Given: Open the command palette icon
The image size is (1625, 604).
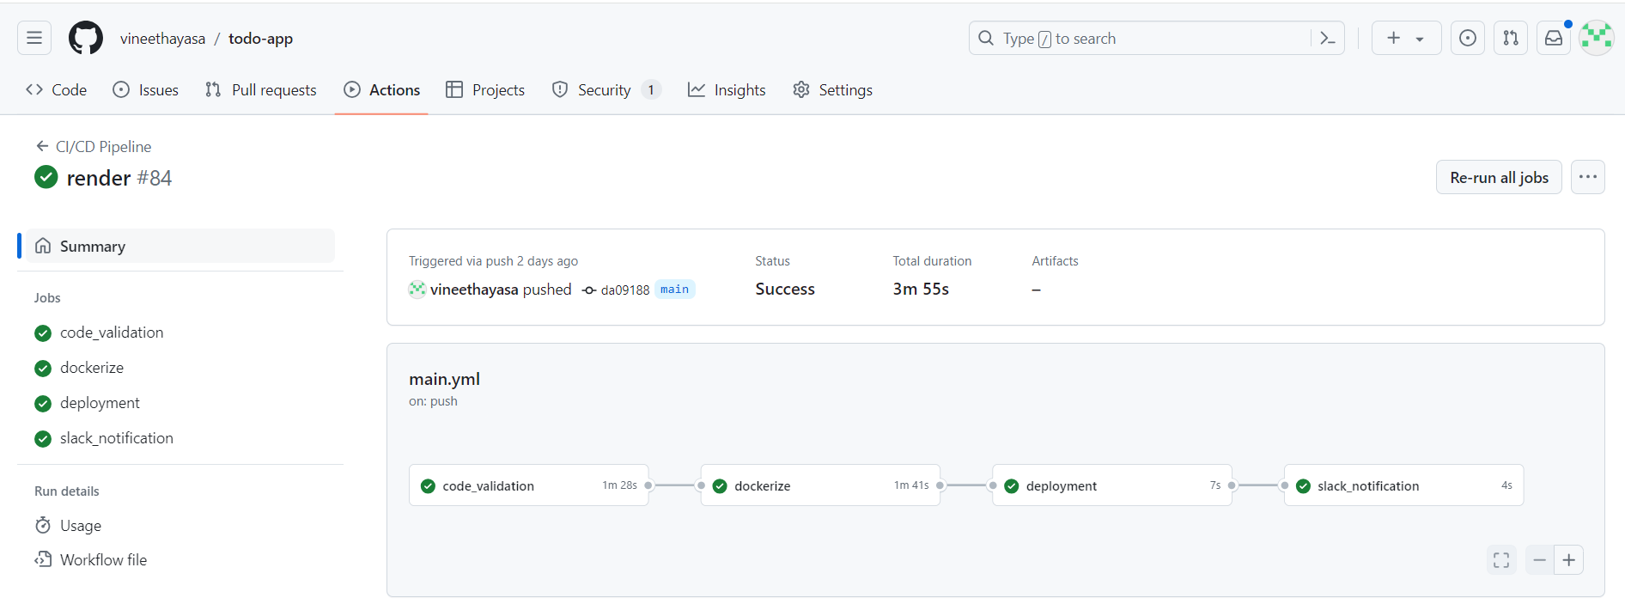Looking at the screenshot, I should pyautogui.click(x=1327, y=38).
